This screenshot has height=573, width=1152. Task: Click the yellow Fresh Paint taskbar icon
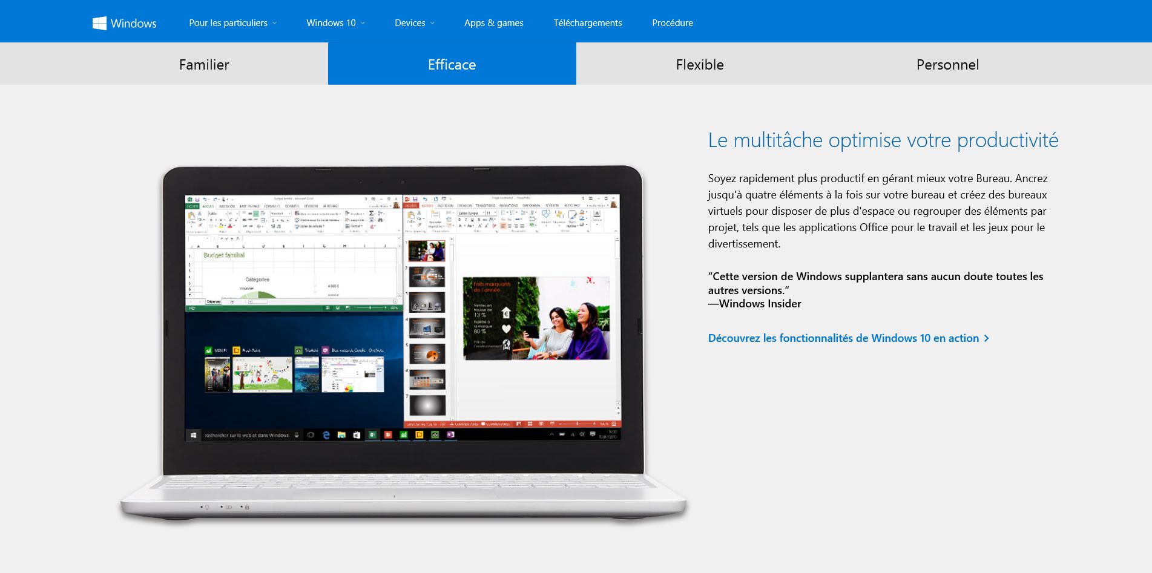420,435
